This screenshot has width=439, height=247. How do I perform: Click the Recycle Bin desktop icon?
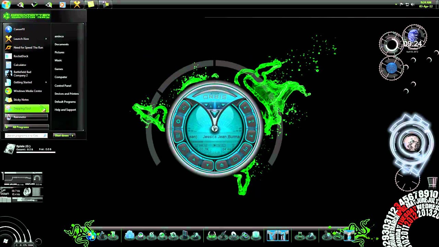click(x=433, y=181)
